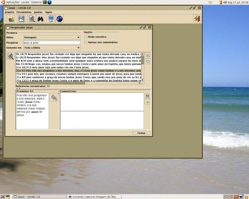Check the Apenas nos comentários option
The height and width of the screenshot is (199, 249).
tap(85, 42)
